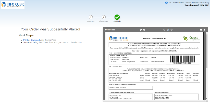Click the Next Steps heading
The image size is (210, 103).
(26, 35)
